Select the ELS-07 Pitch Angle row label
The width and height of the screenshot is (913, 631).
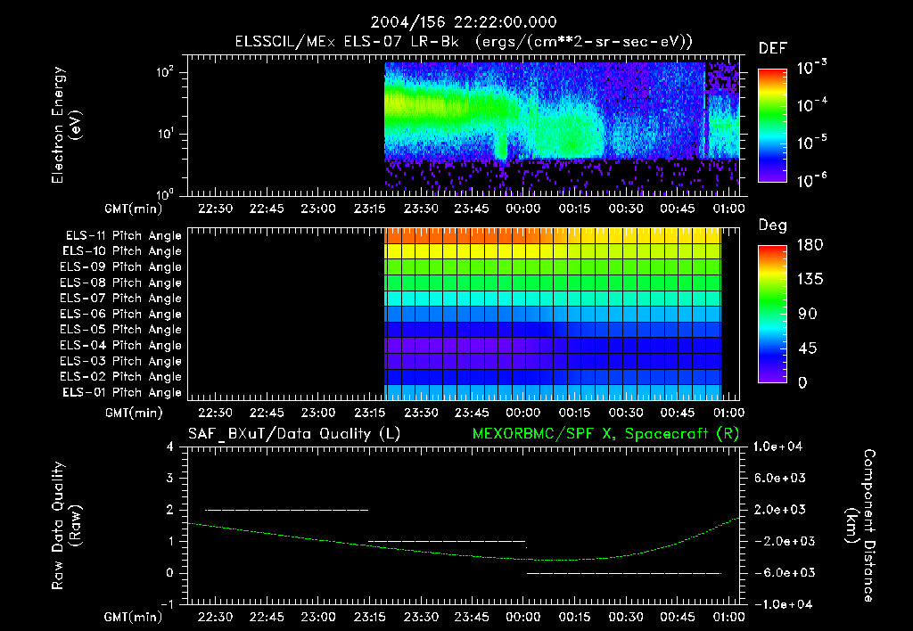click(x=120, y=299)
